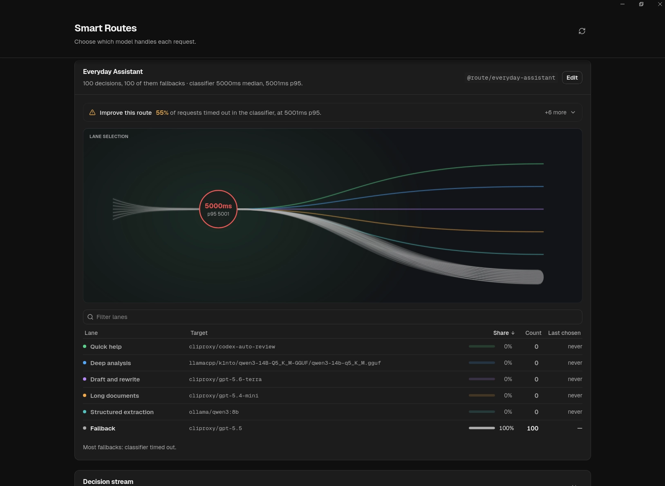The width and height of the screenshot is (665, 486).
Task: Click the Decision stream section heading
Action: click(x=108, y=482)
